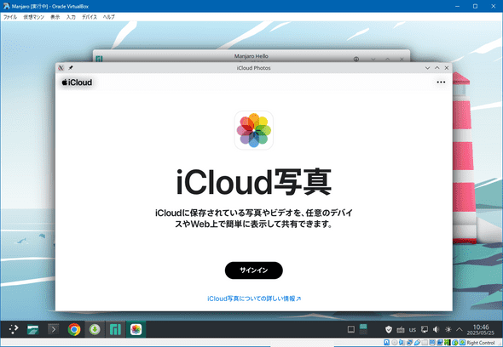Open the application launcher on the Manjaro panel

(13, 329)
